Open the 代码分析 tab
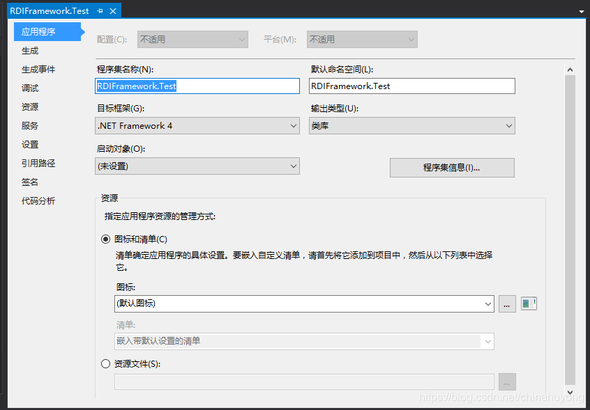This screenshot has height=410, width=590. click(x=38, y=201)
